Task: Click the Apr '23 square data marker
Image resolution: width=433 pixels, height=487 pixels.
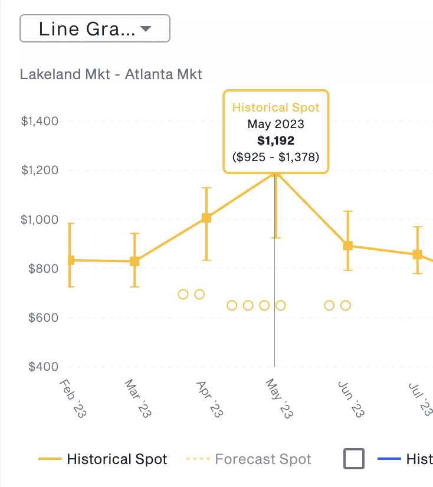Action: click(206, 218)
